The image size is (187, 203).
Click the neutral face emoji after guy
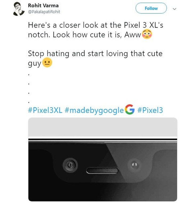point(47,63)
